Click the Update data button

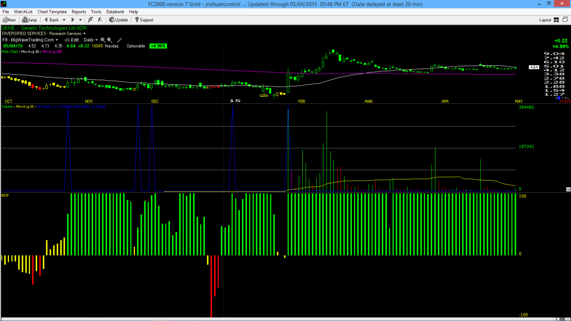[119, 20]
